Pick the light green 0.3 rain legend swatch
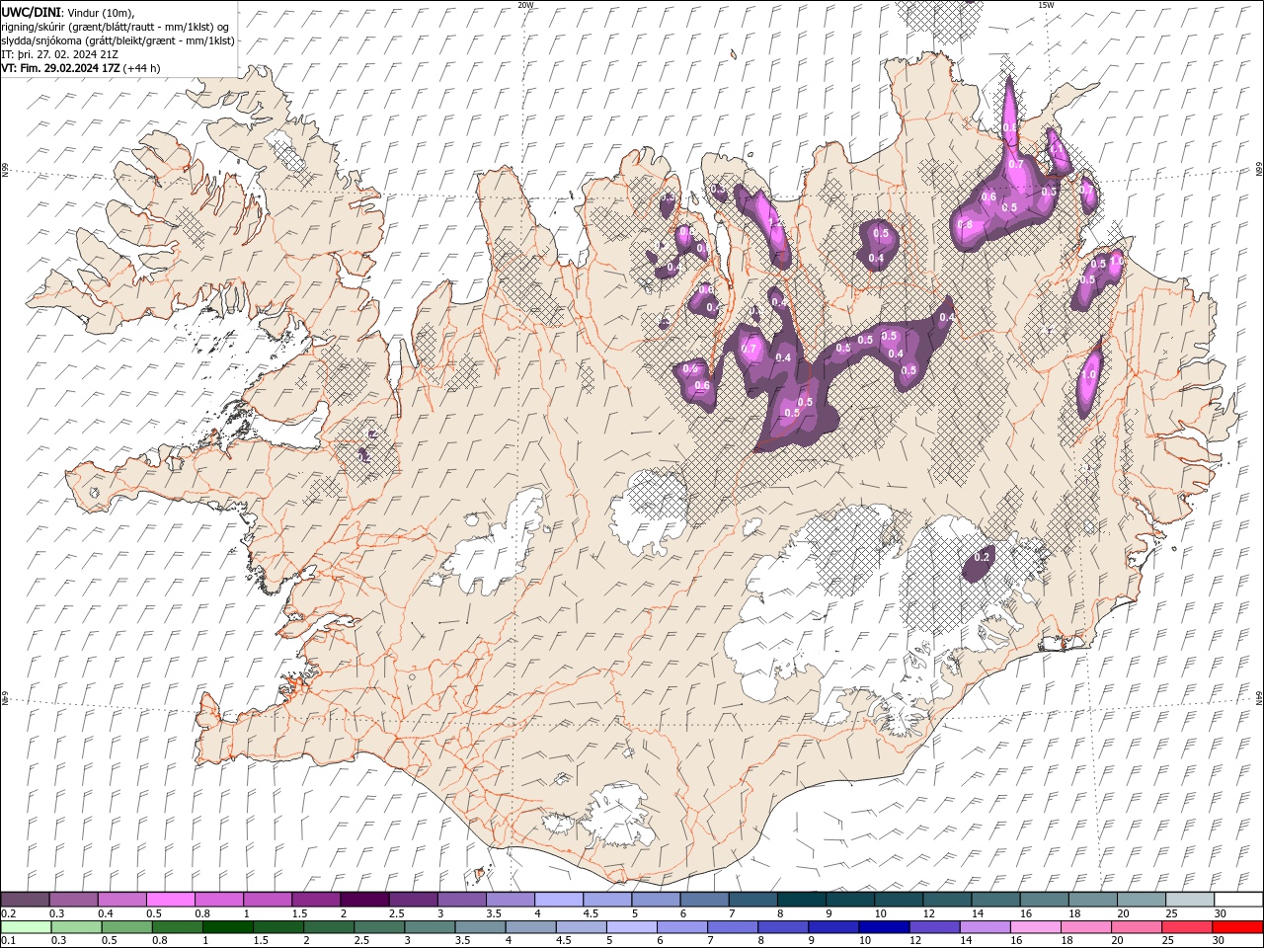Viewport: 1264px width, 948px height. pos(76,927)
